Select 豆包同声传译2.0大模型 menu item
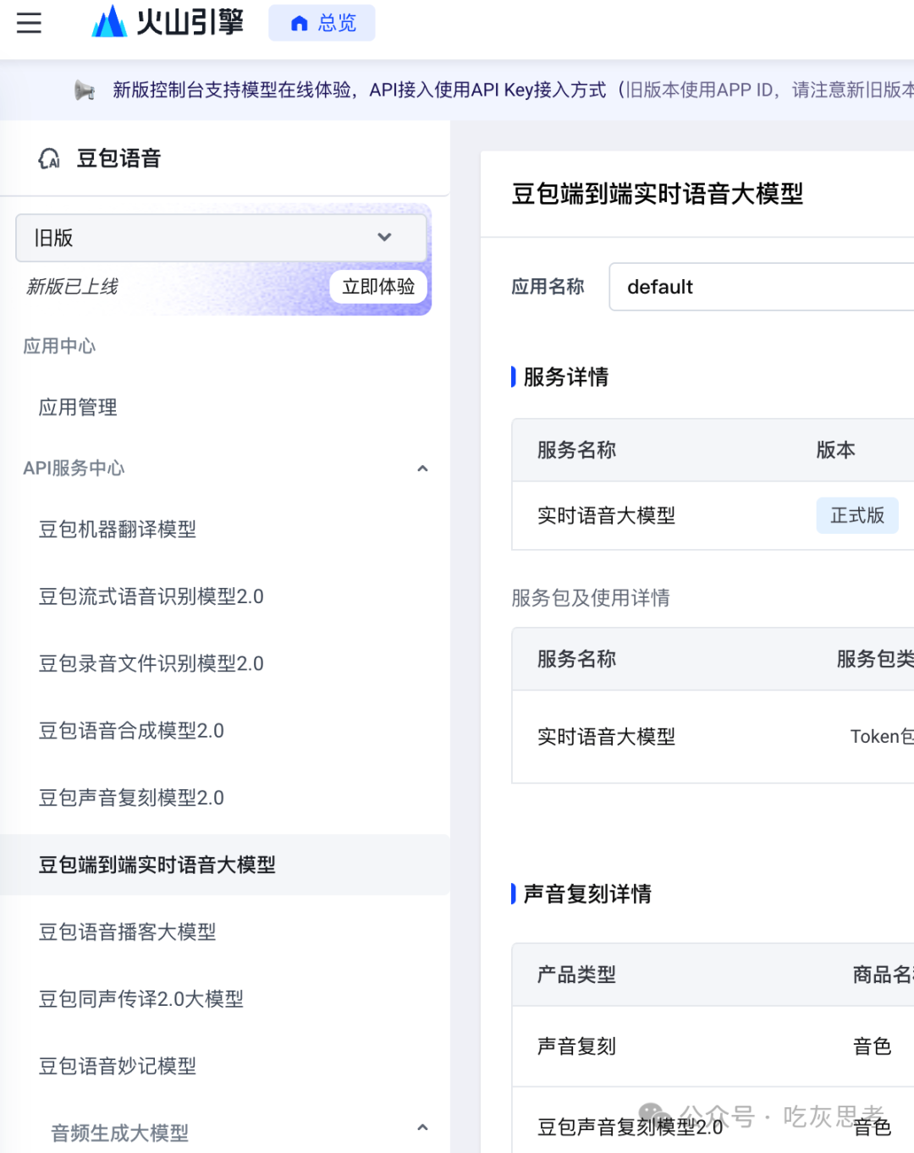Viewport: 914px width, 1153px height. point(141,999)
